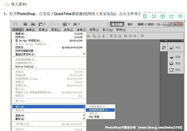Open Mini Bridge via the Mb icon
The height and width of the screenshot is (131, 187).
click(x=33, y=24)
